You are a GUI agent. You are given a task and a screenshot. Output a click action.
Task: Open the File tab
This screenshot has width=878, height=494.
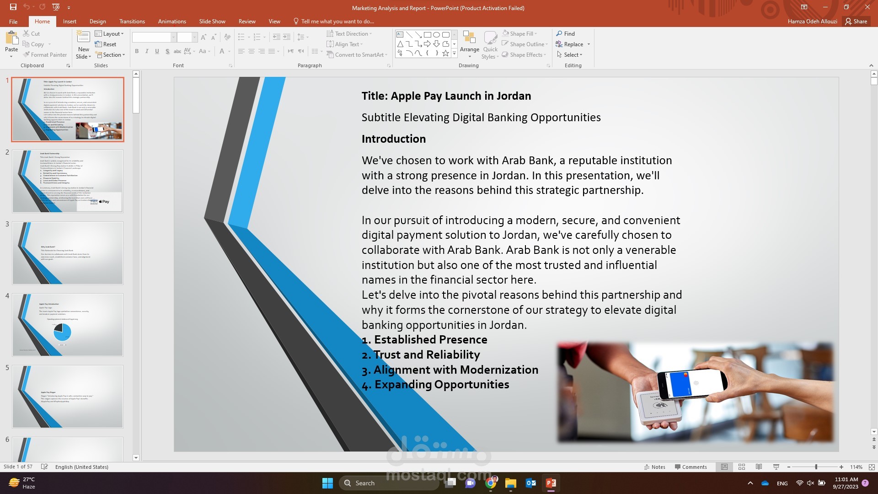coord(13,21)
